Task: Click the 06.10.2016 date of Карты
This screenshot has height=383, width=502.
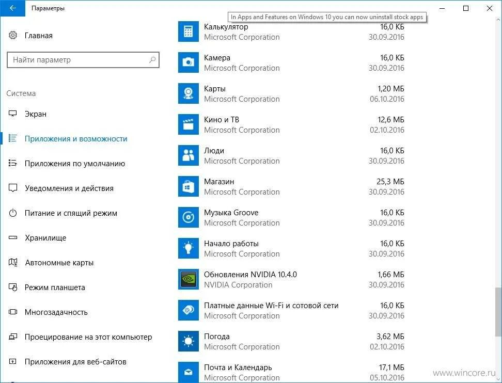Action: pos(387,99)
